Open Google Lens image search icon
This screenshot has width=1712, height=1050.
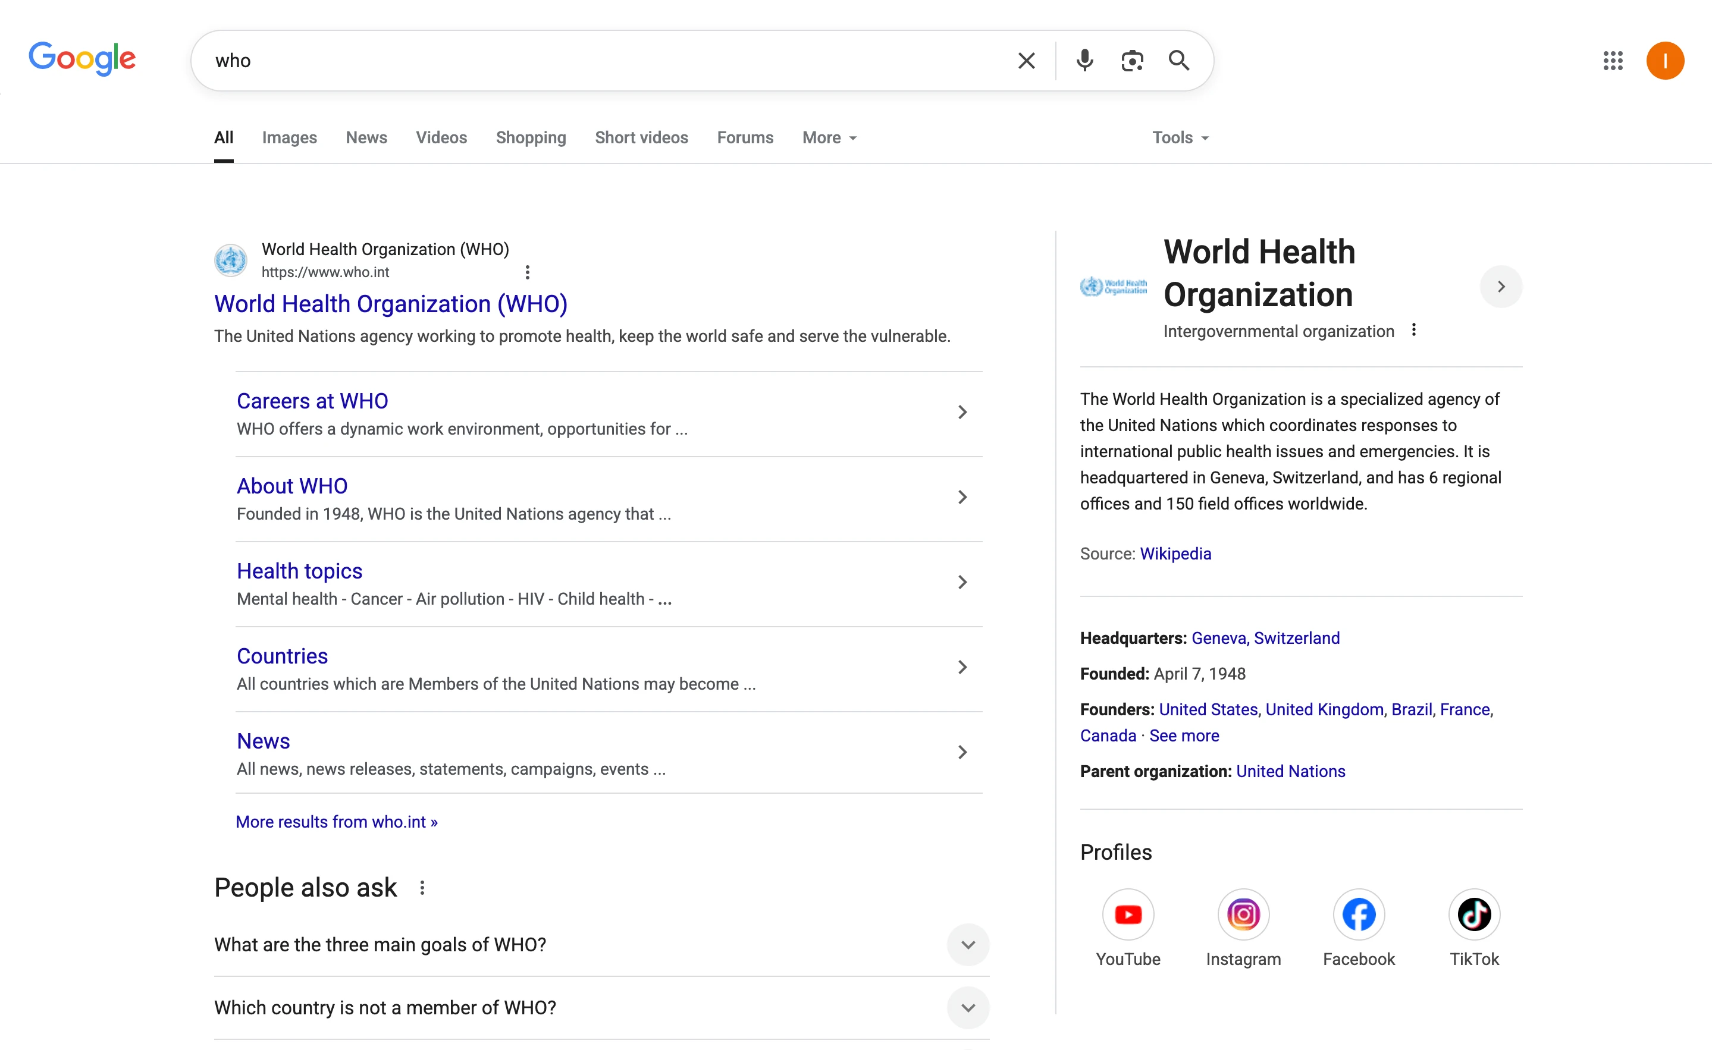tap(1132, 61)
